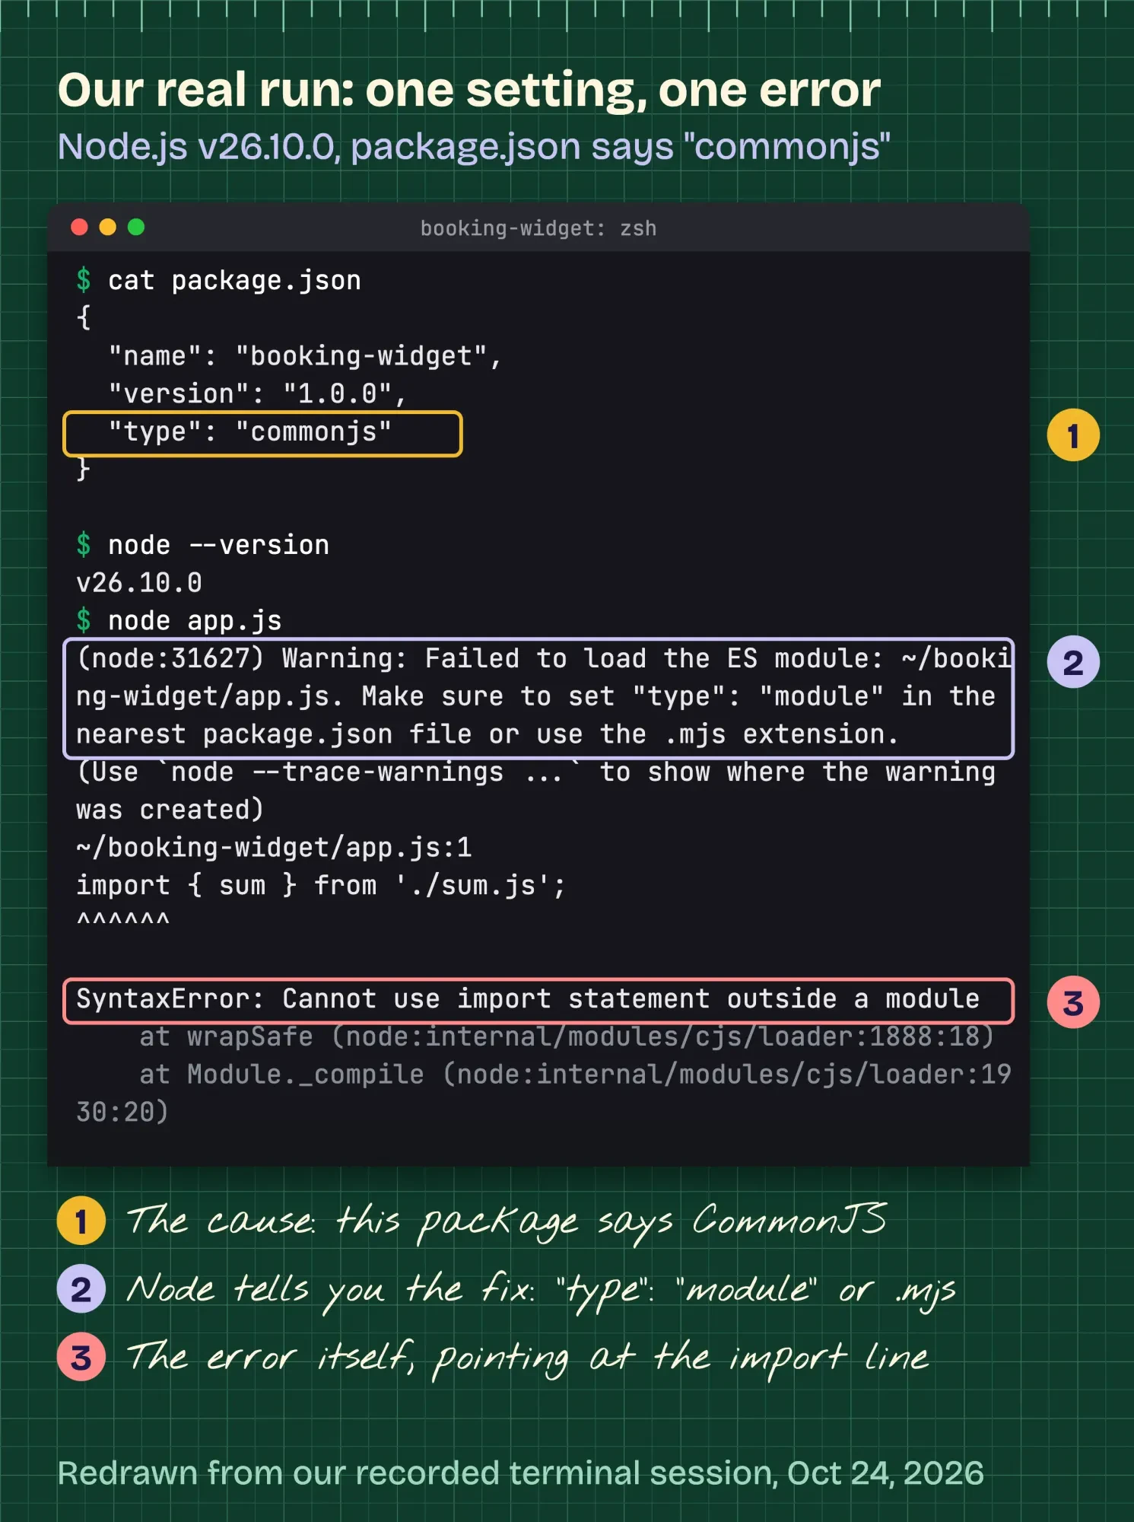
Task: Click the green zoom dot in terminal title bar
Action: (x=136, y=228)
